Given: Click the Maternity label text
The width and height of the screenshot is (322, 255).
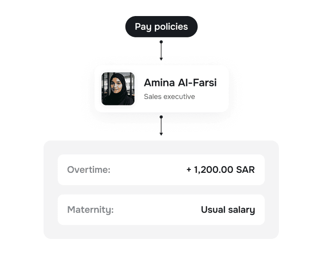Looking at the screenshot, I should (90, 210).
